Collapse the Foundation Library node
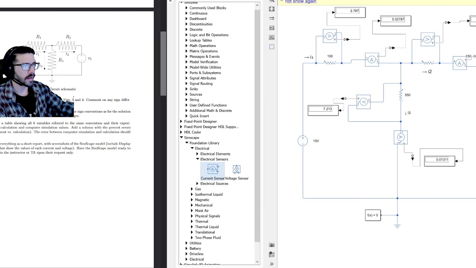 [x=187, y=143]
